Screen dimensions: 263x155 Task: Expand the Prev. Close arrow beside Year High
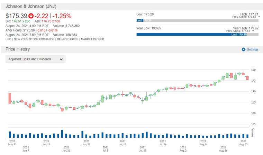pos(253,31)
